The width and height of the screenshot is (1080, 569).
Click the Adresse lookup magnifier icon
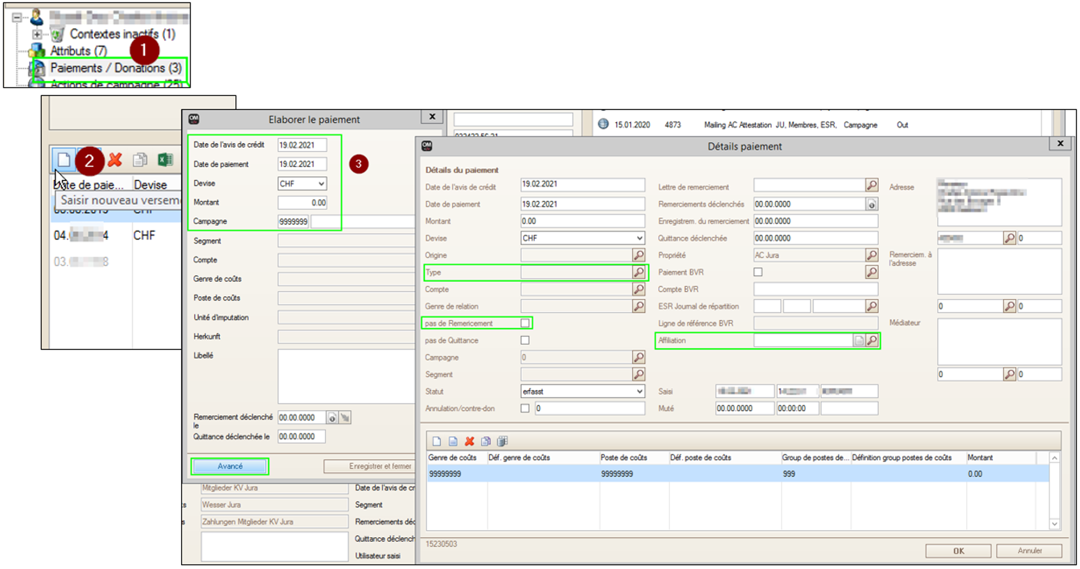click(x=1009, y=238)
